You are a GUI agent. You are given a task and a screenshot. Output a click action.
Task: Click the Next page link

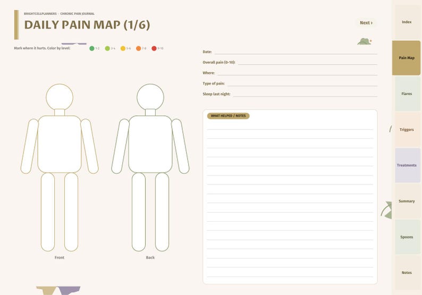(366, 23)
